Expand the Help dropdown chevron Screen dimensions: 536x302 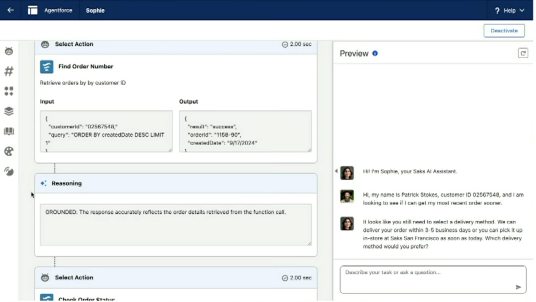coord(522,10)
